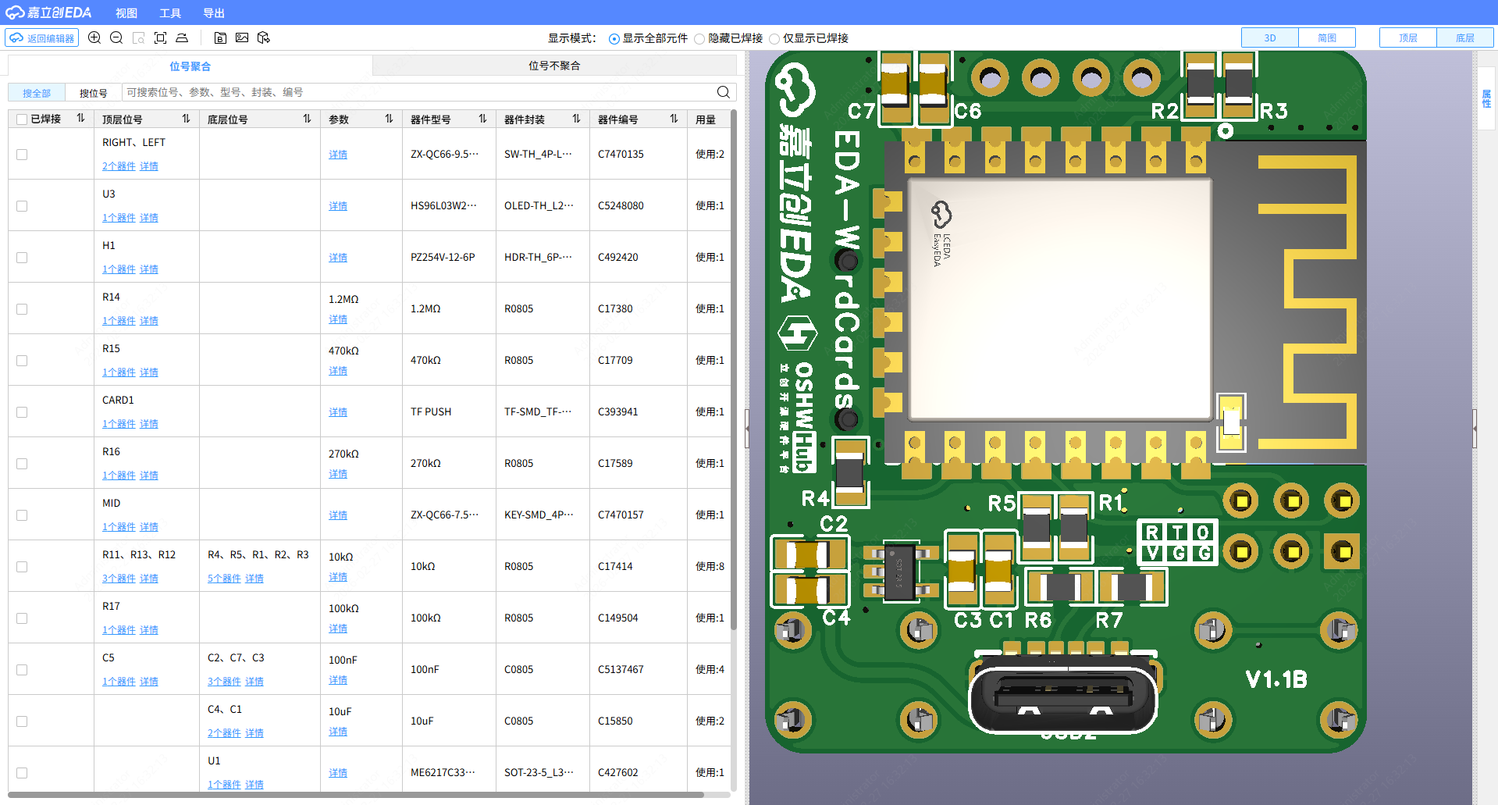Viewport: 1498px width, 805px height.
Task: Sort by the 器件型号 column arrows
Action: [x=482, y=119]
